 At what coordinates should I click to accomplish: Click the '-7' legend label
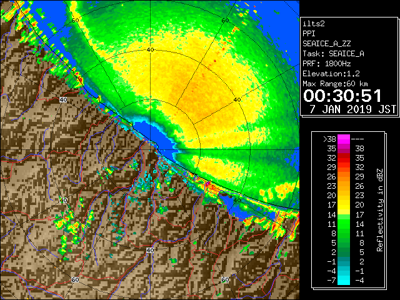[x=331, y=281]
